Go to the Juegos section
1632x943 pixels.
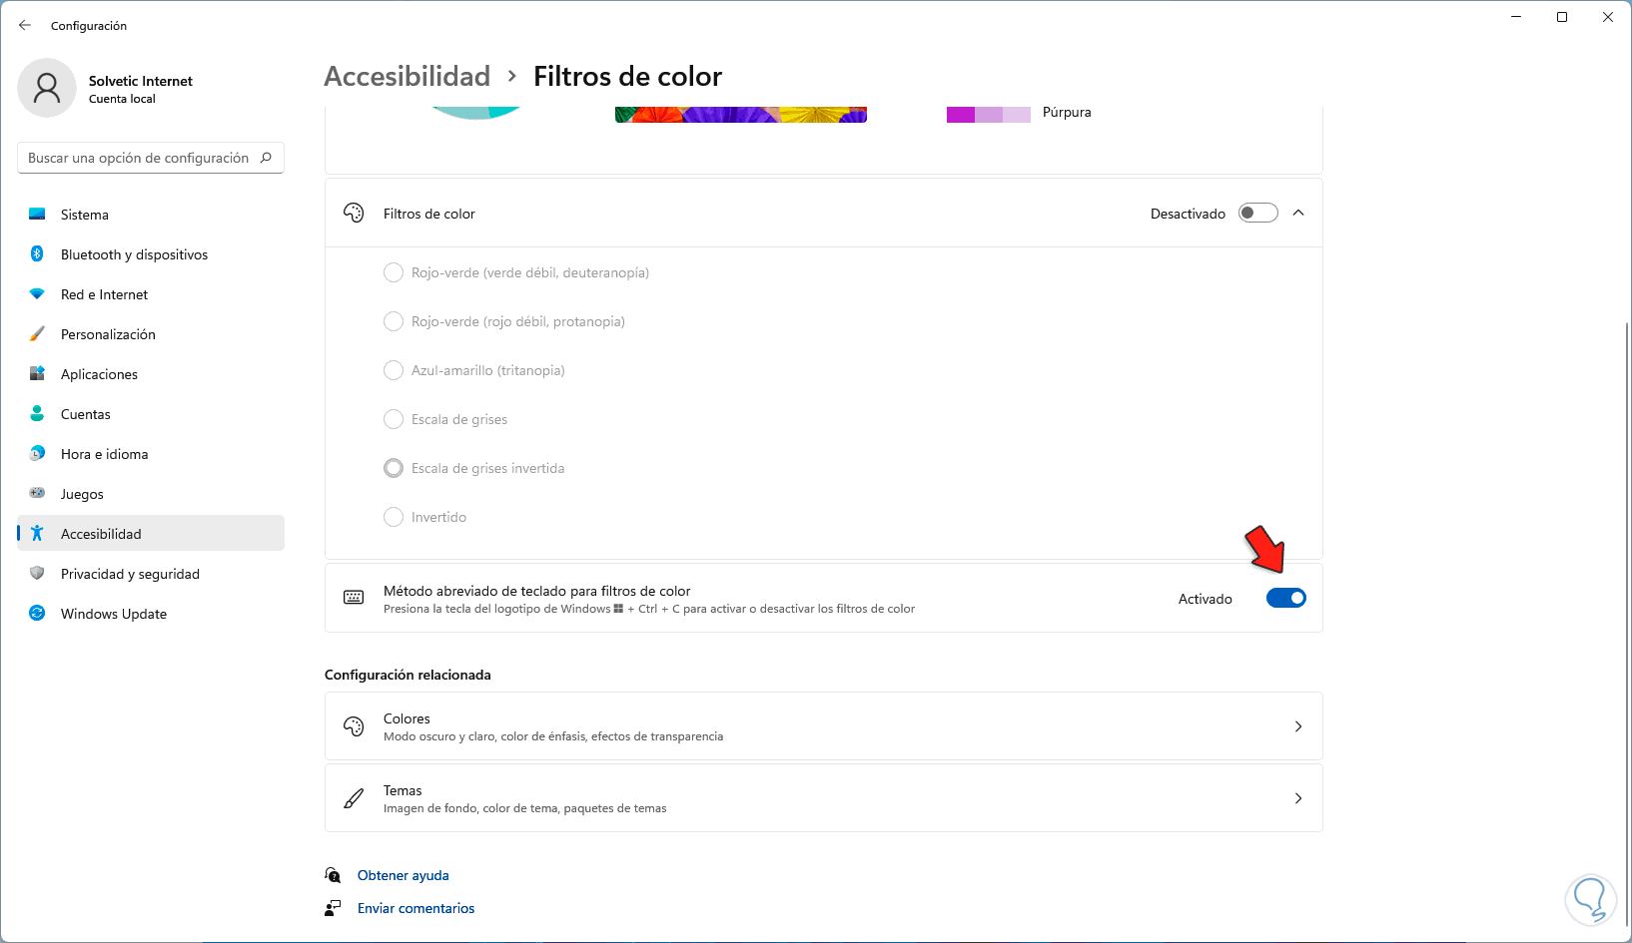pyautogui.click(x=82, y=494)
